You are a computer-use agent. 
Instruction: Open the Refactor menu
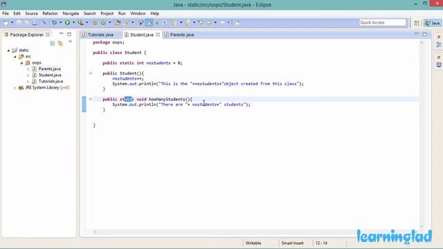[x=50, y=13]
